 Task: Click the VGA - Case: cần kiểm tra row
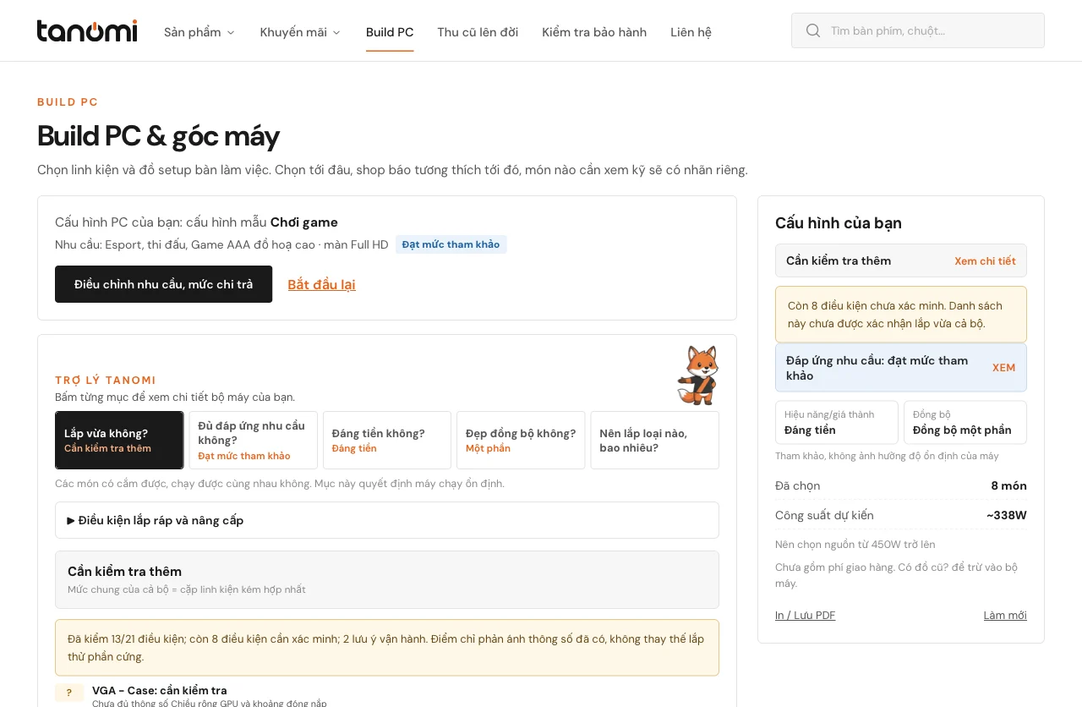[387, 695]
